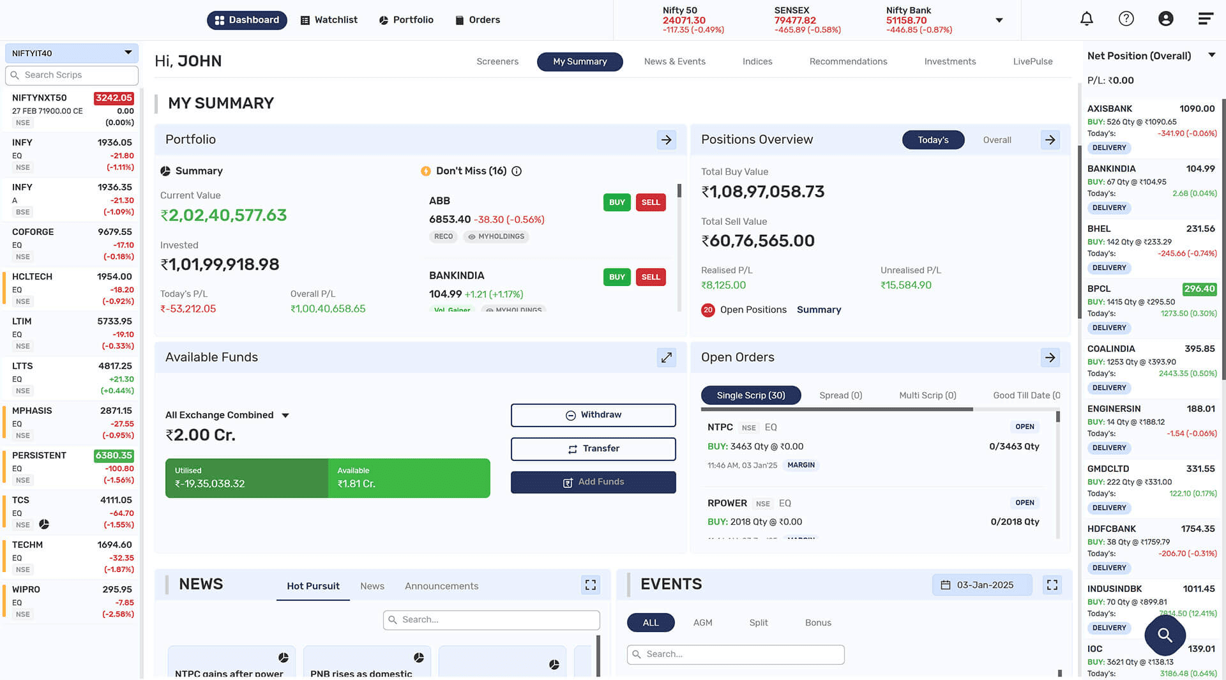Image resolution: width=1226 pixels, height=680 pixels.
Task: Select Spread (0) orders
Action: [840, 395]
